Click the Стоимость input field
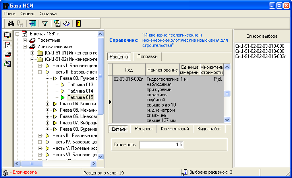 tap(162, 145)
